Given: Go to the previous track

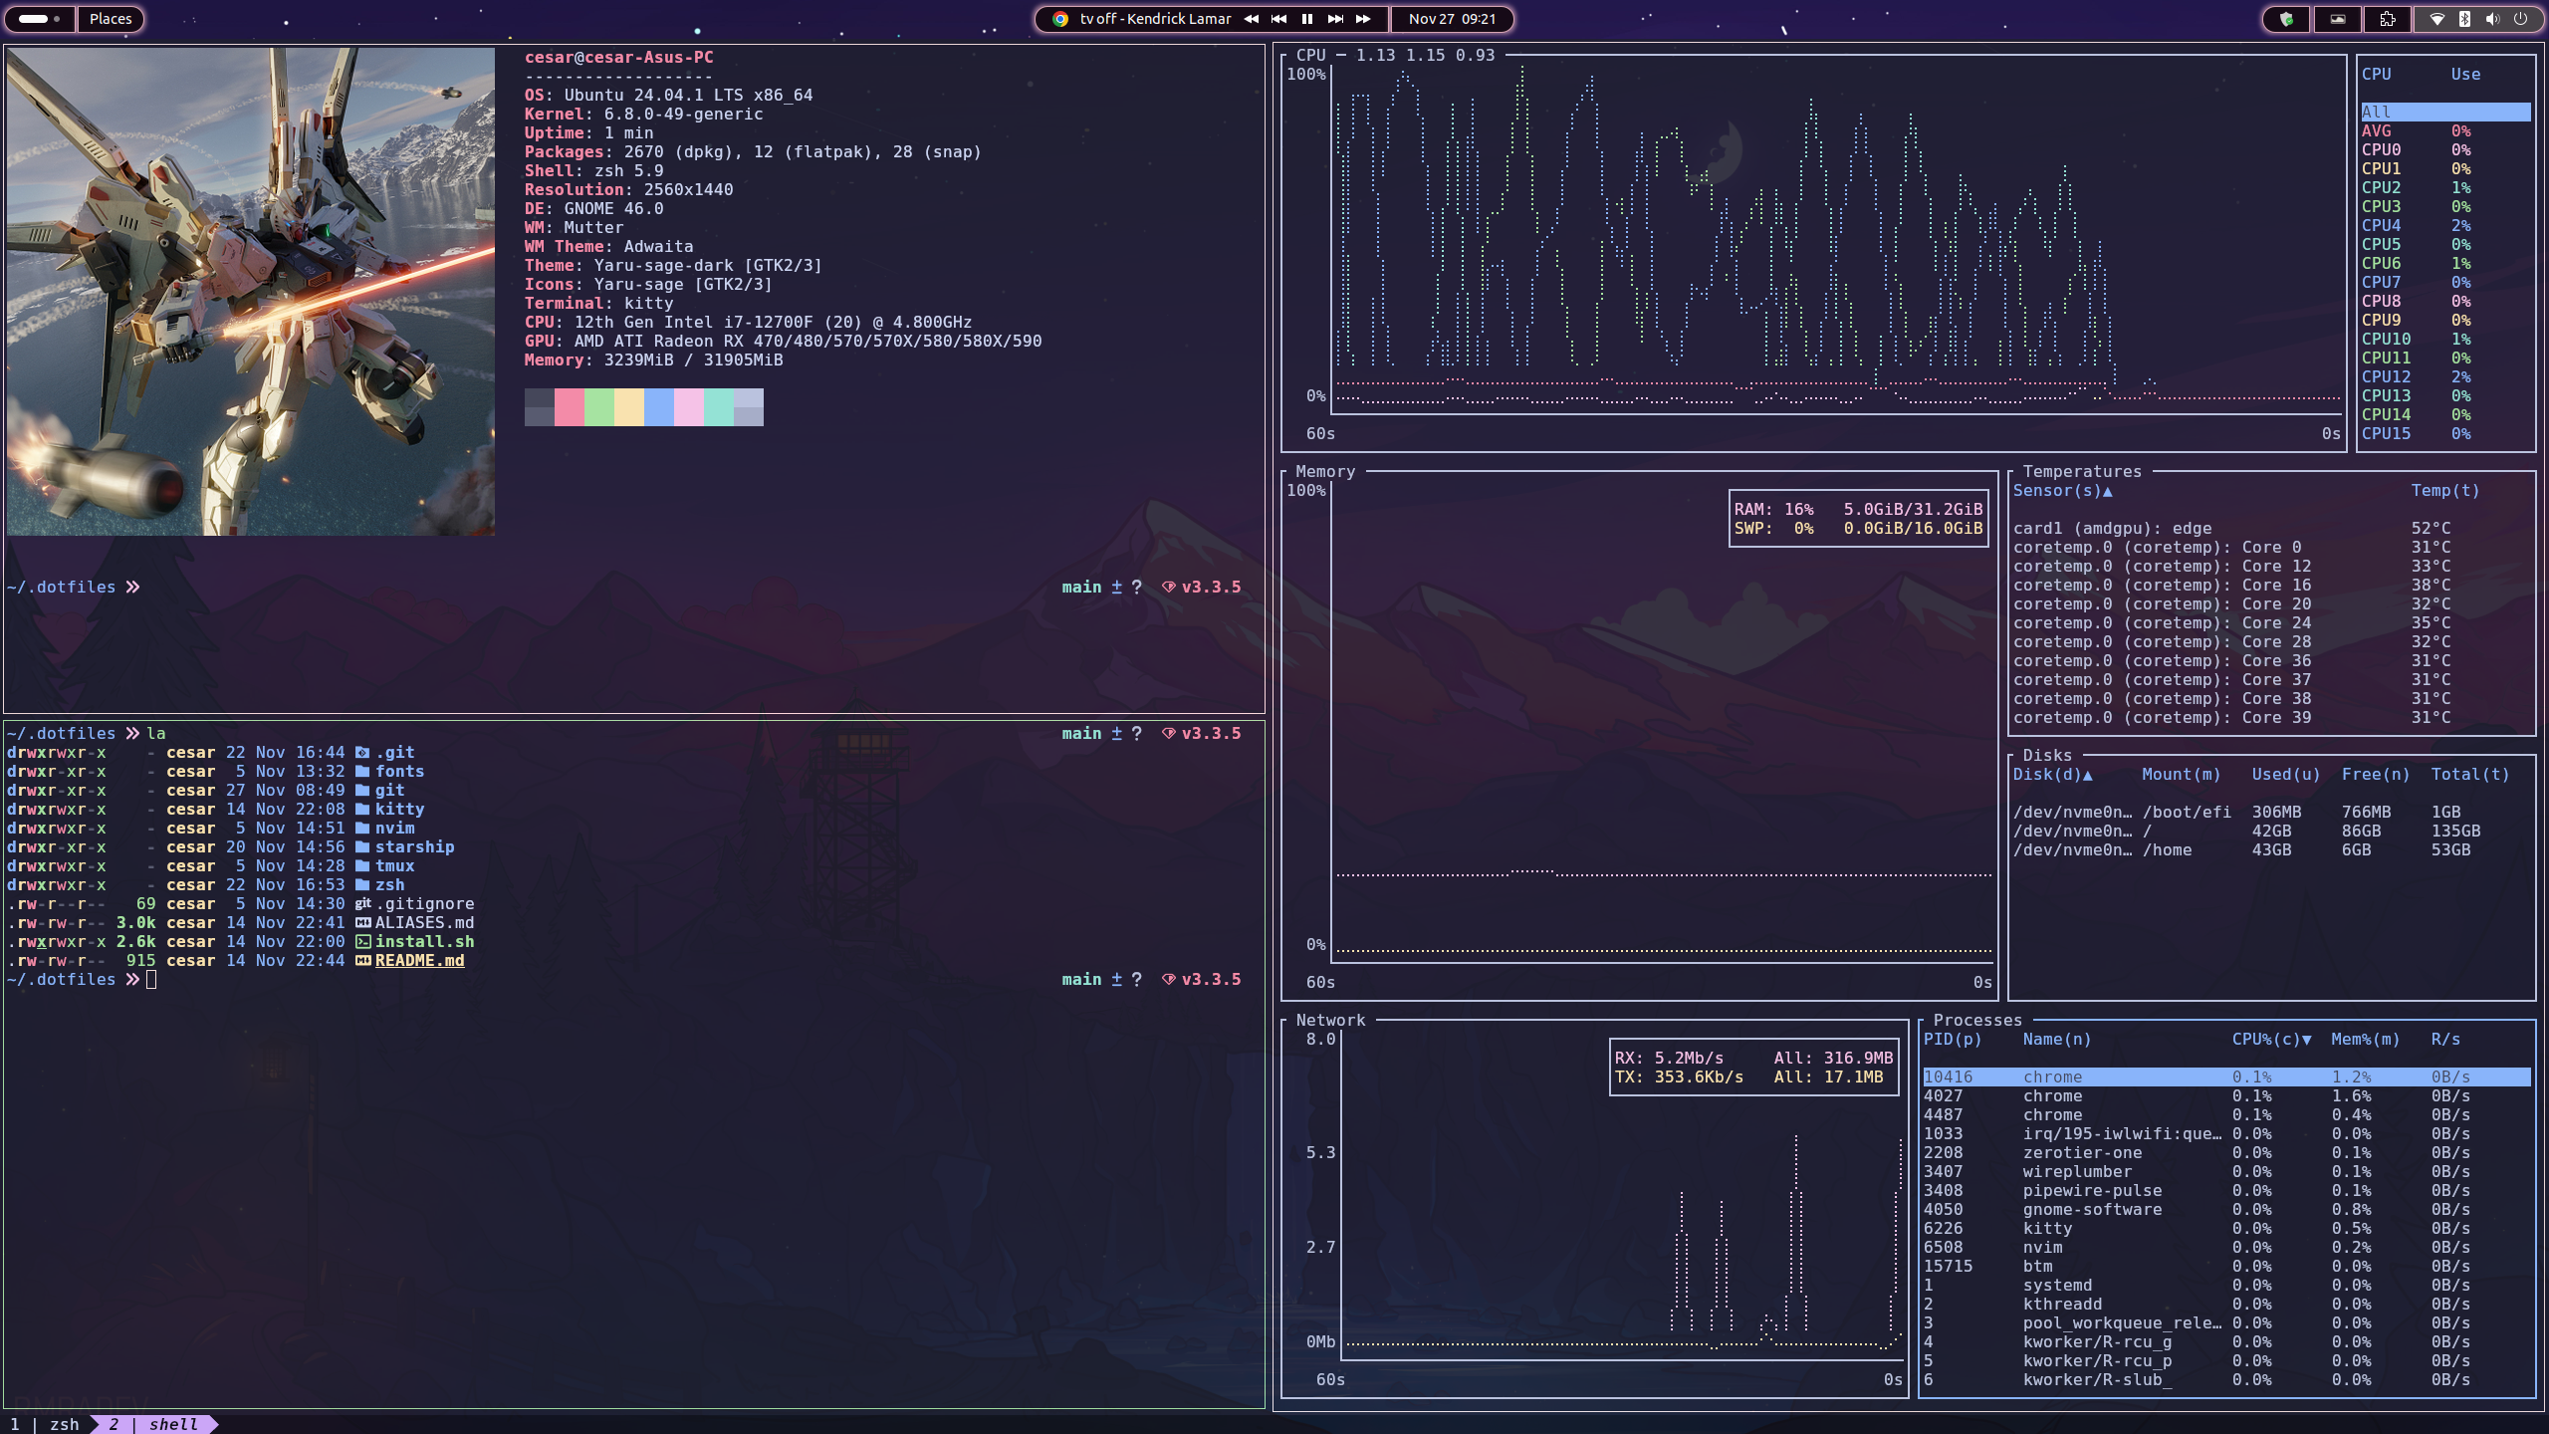Looking at the screenshot, I should pos(1279,19).
